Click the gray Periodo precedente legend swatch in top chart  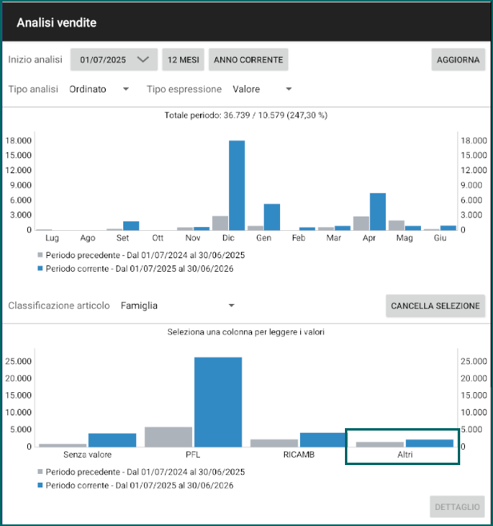(40, 255)
